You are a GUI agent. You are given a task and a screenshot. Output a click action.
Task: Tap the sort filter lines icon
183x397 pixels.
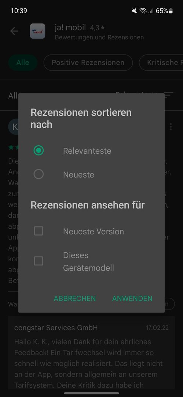pos(169,96)
